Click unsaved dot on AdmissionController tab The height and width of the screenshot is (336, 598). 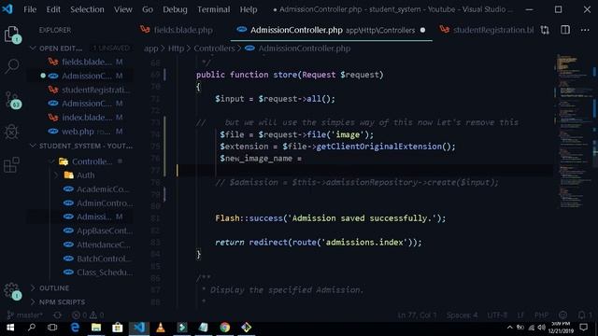pos(422,30)
